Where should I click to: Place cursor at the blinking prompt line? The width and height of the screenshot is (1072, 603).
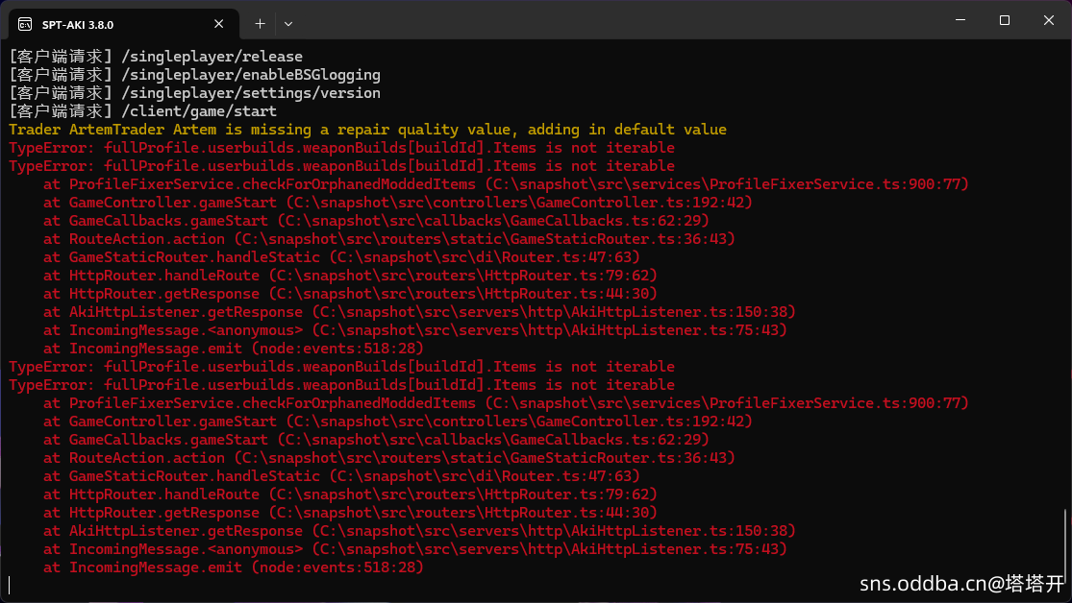10,585
